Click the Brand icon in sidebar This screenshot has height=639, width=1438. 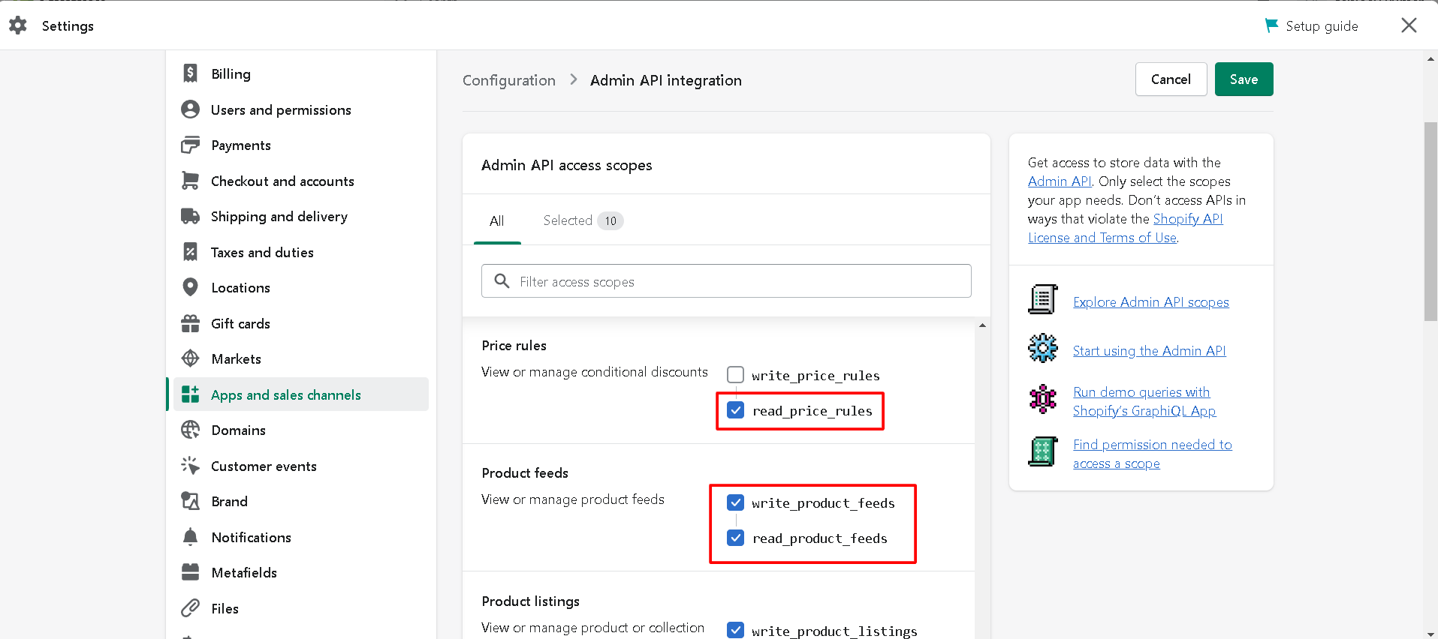point(191,501)
